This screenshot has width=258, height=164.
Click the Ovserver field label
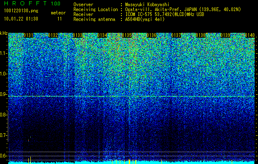click(x=83, y=5)
